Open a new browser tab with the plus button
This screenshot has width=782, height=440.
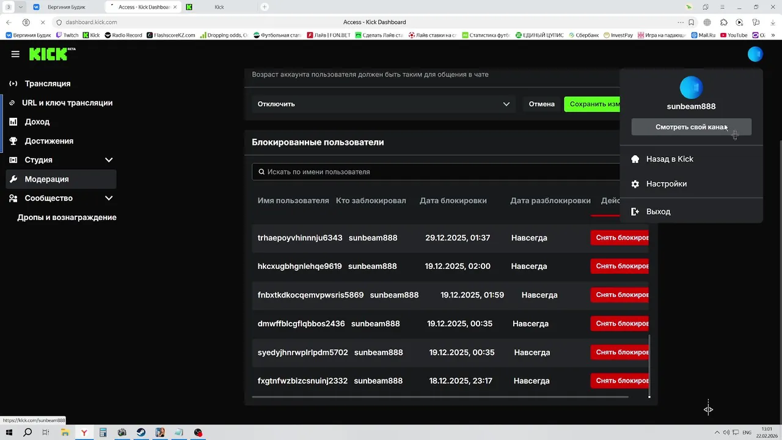pos(265,7)
